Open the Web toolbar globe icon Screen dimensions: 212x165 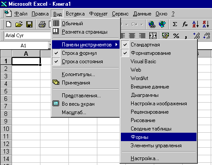(x=162, y=24)
